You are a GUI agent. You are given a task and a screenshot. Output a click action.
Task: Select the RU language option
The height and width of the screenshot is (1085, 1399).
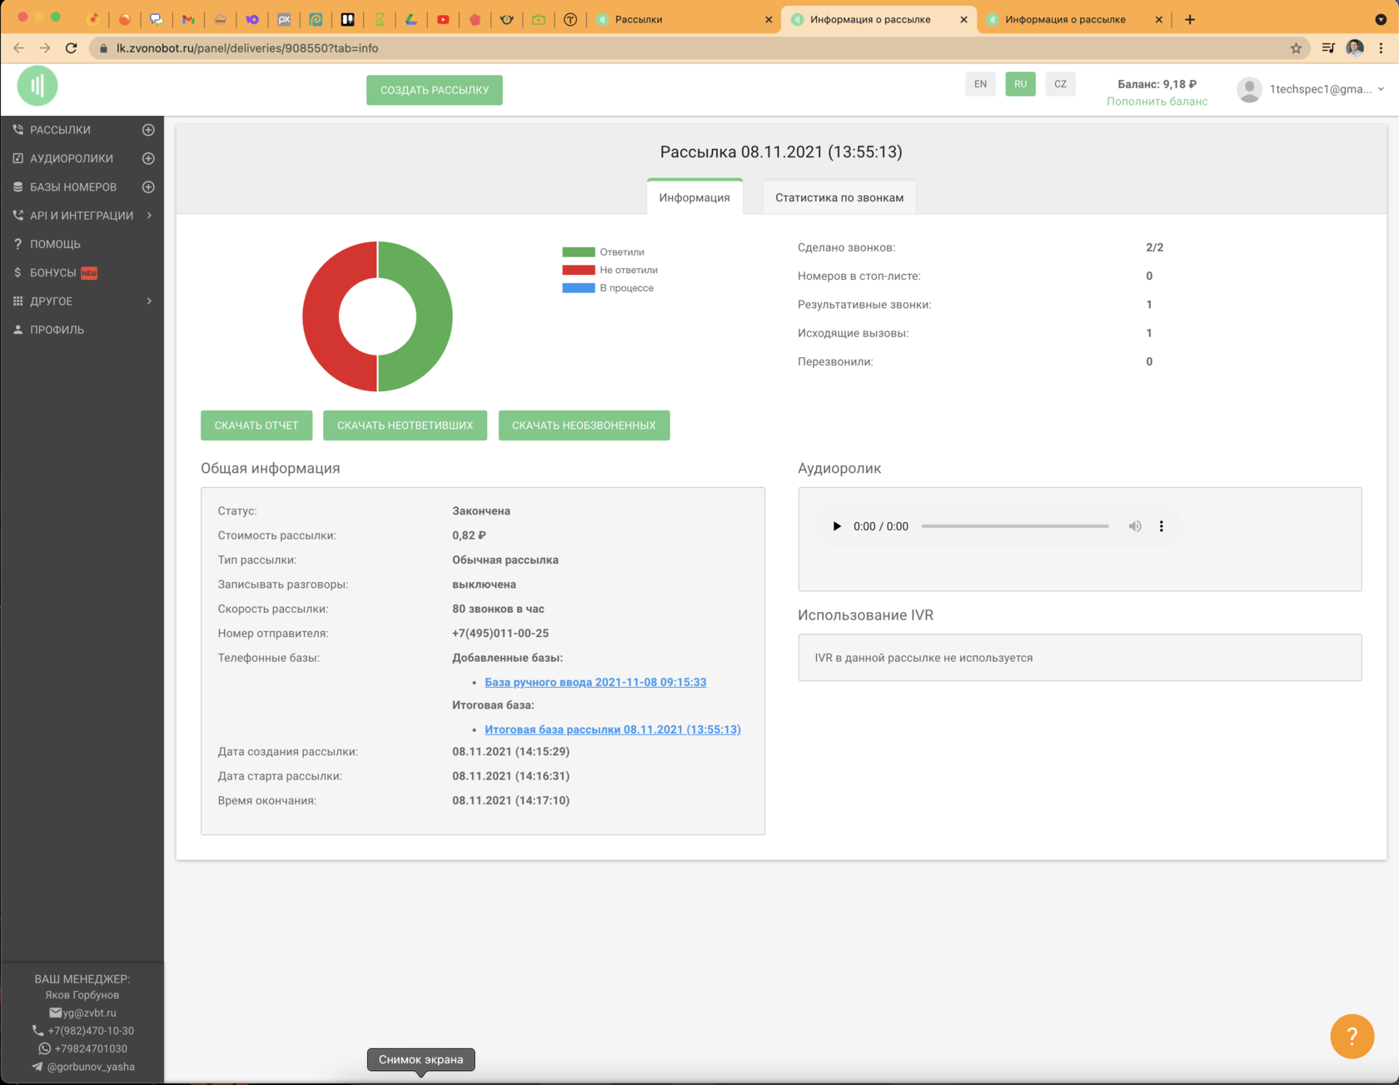(1020, 84)
